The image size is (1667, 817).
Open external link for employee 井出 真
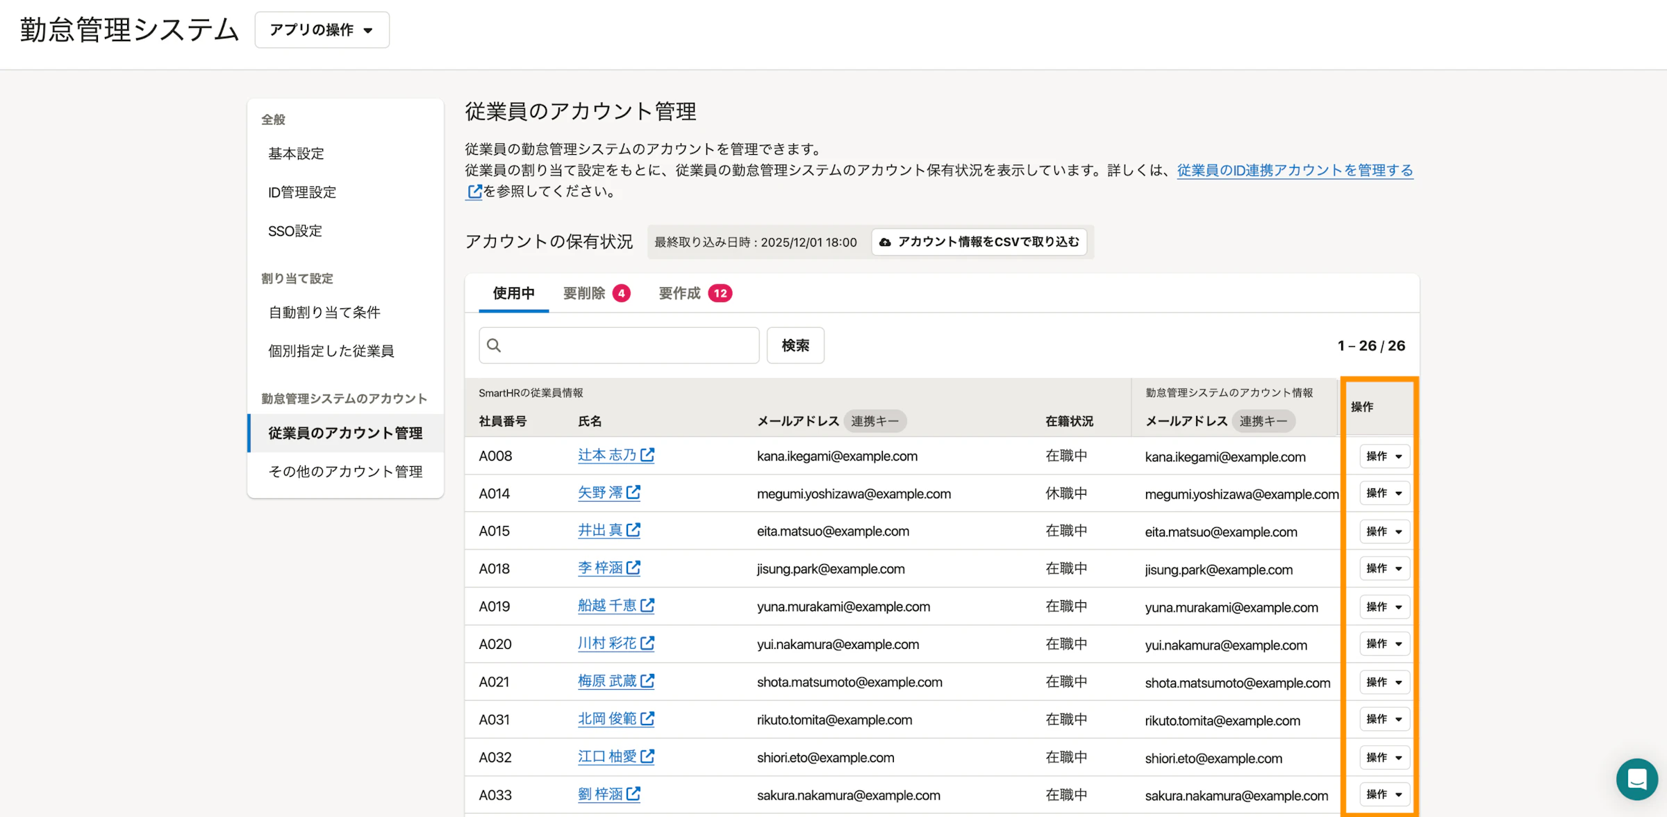coord(633,529)
